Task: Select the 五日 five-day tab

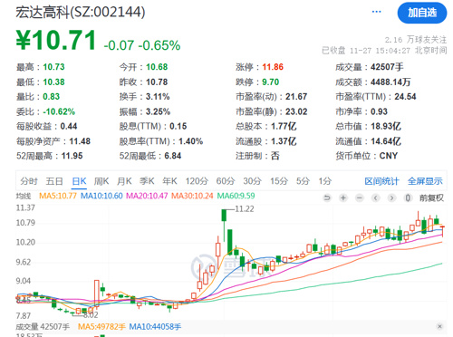Action: coord(54,181)
